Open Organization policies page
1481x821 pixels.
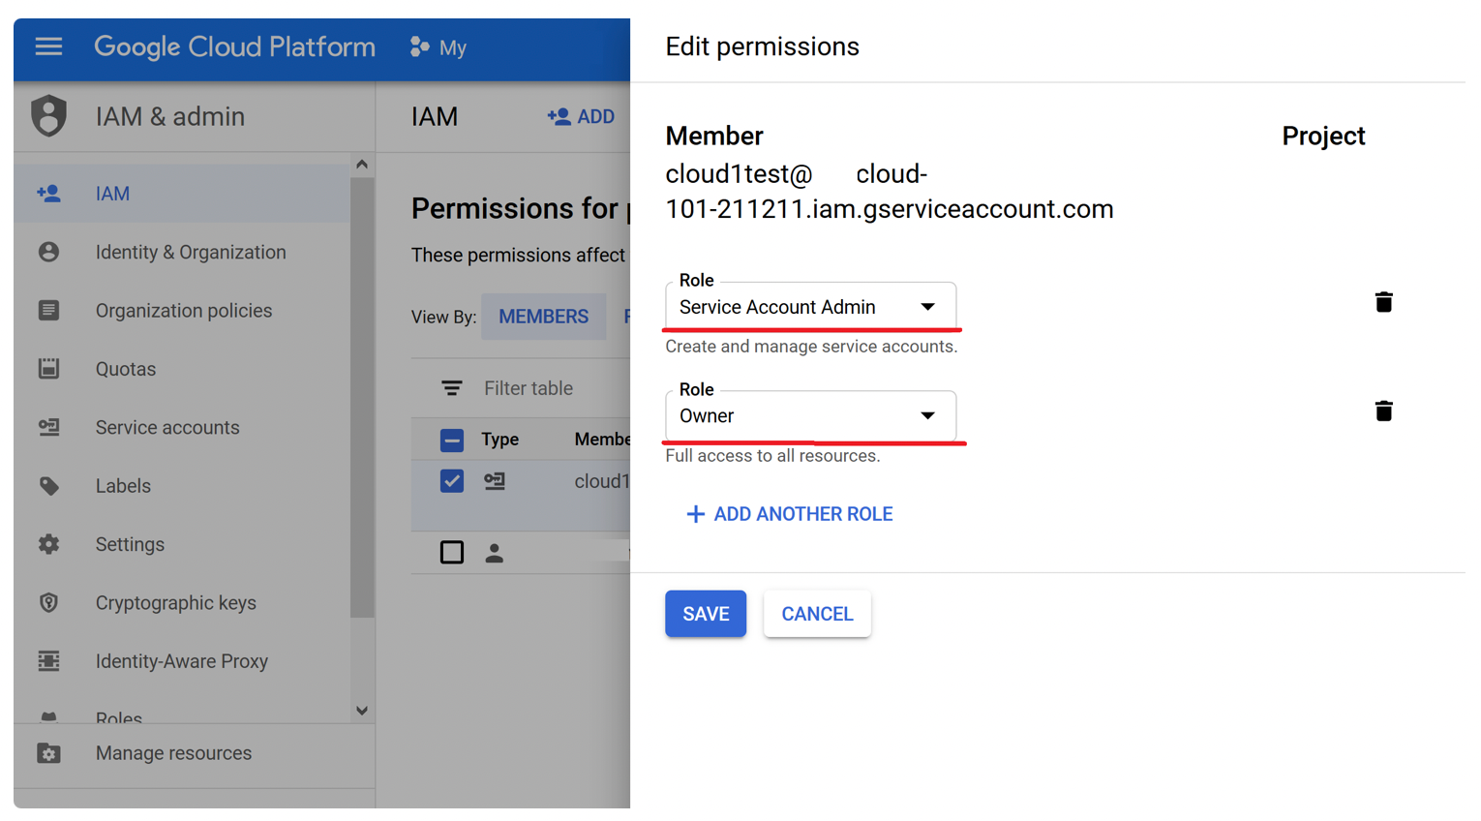pyautogui.click(x=182, y=310)
